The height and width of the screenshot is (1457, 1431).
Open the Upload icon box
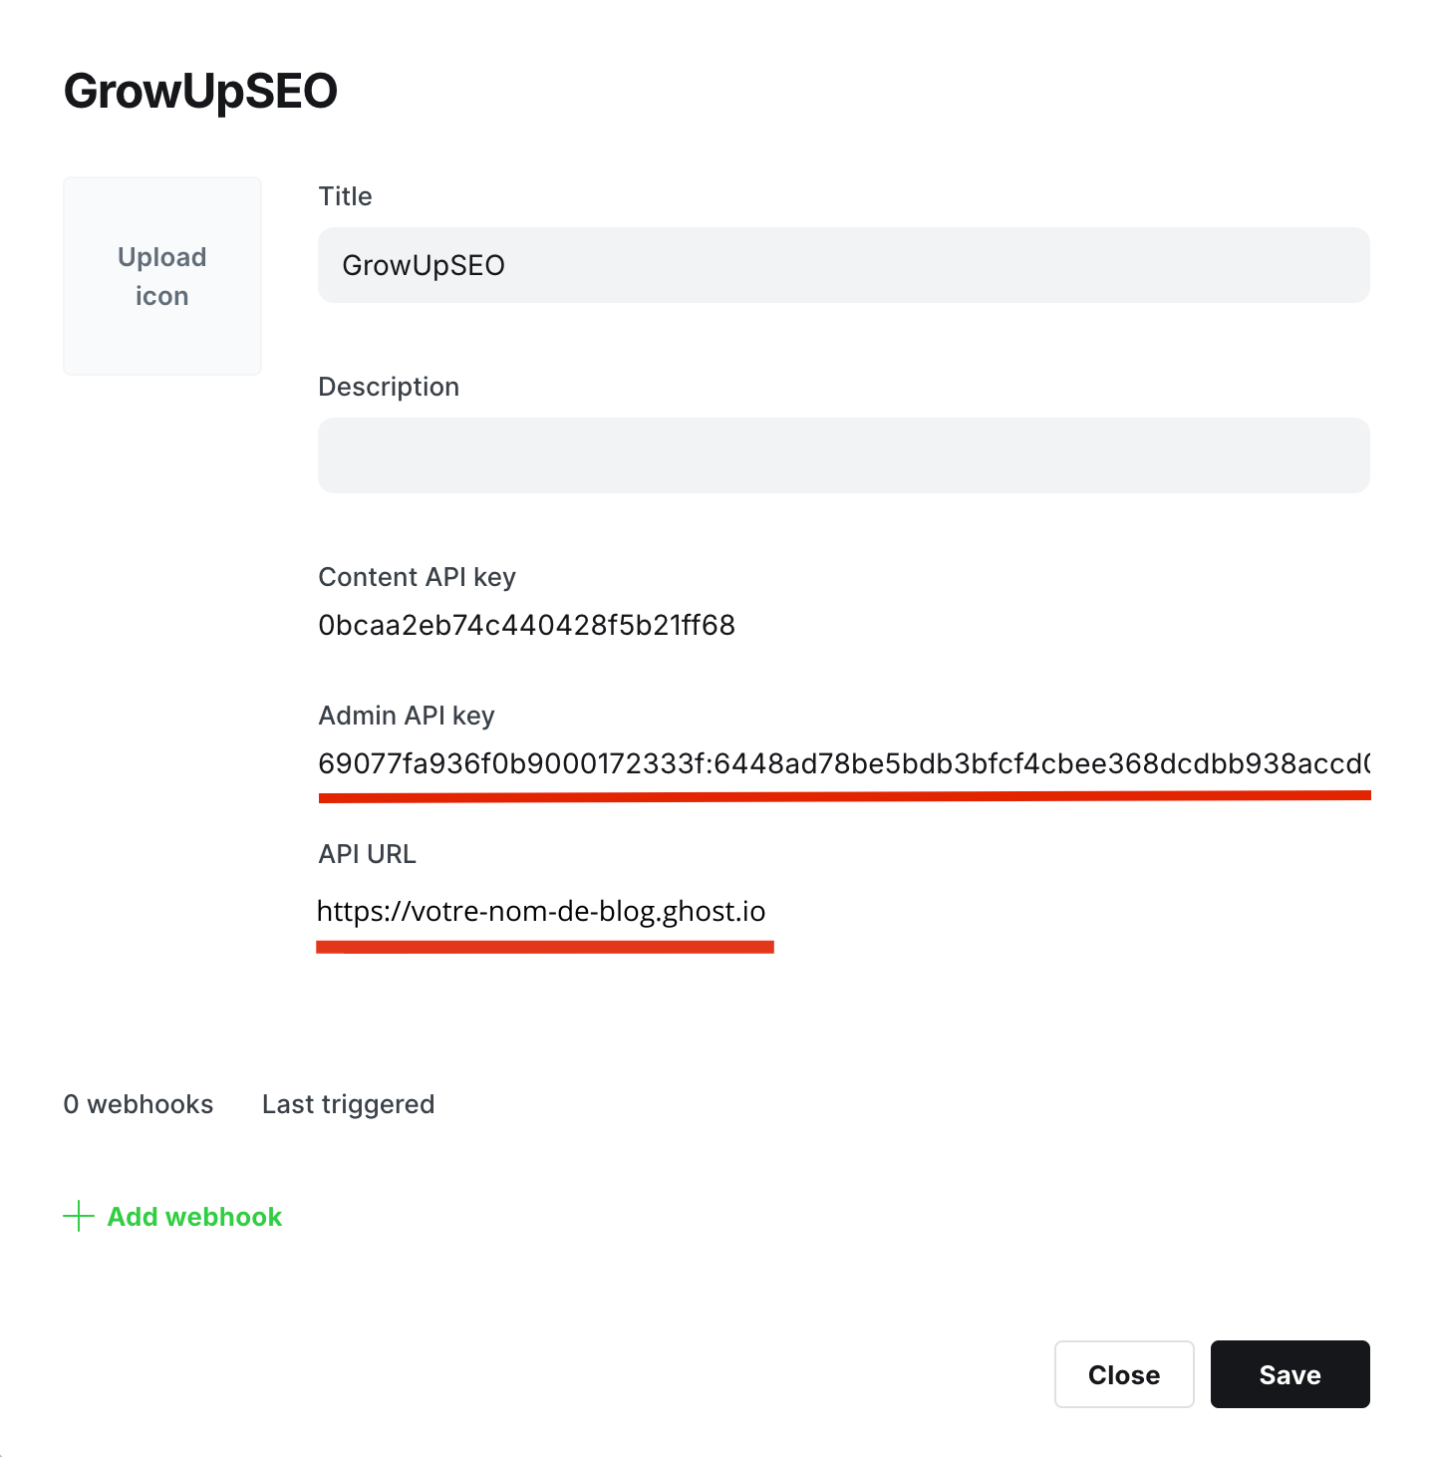pyautogui.click(x=162, y=276)
